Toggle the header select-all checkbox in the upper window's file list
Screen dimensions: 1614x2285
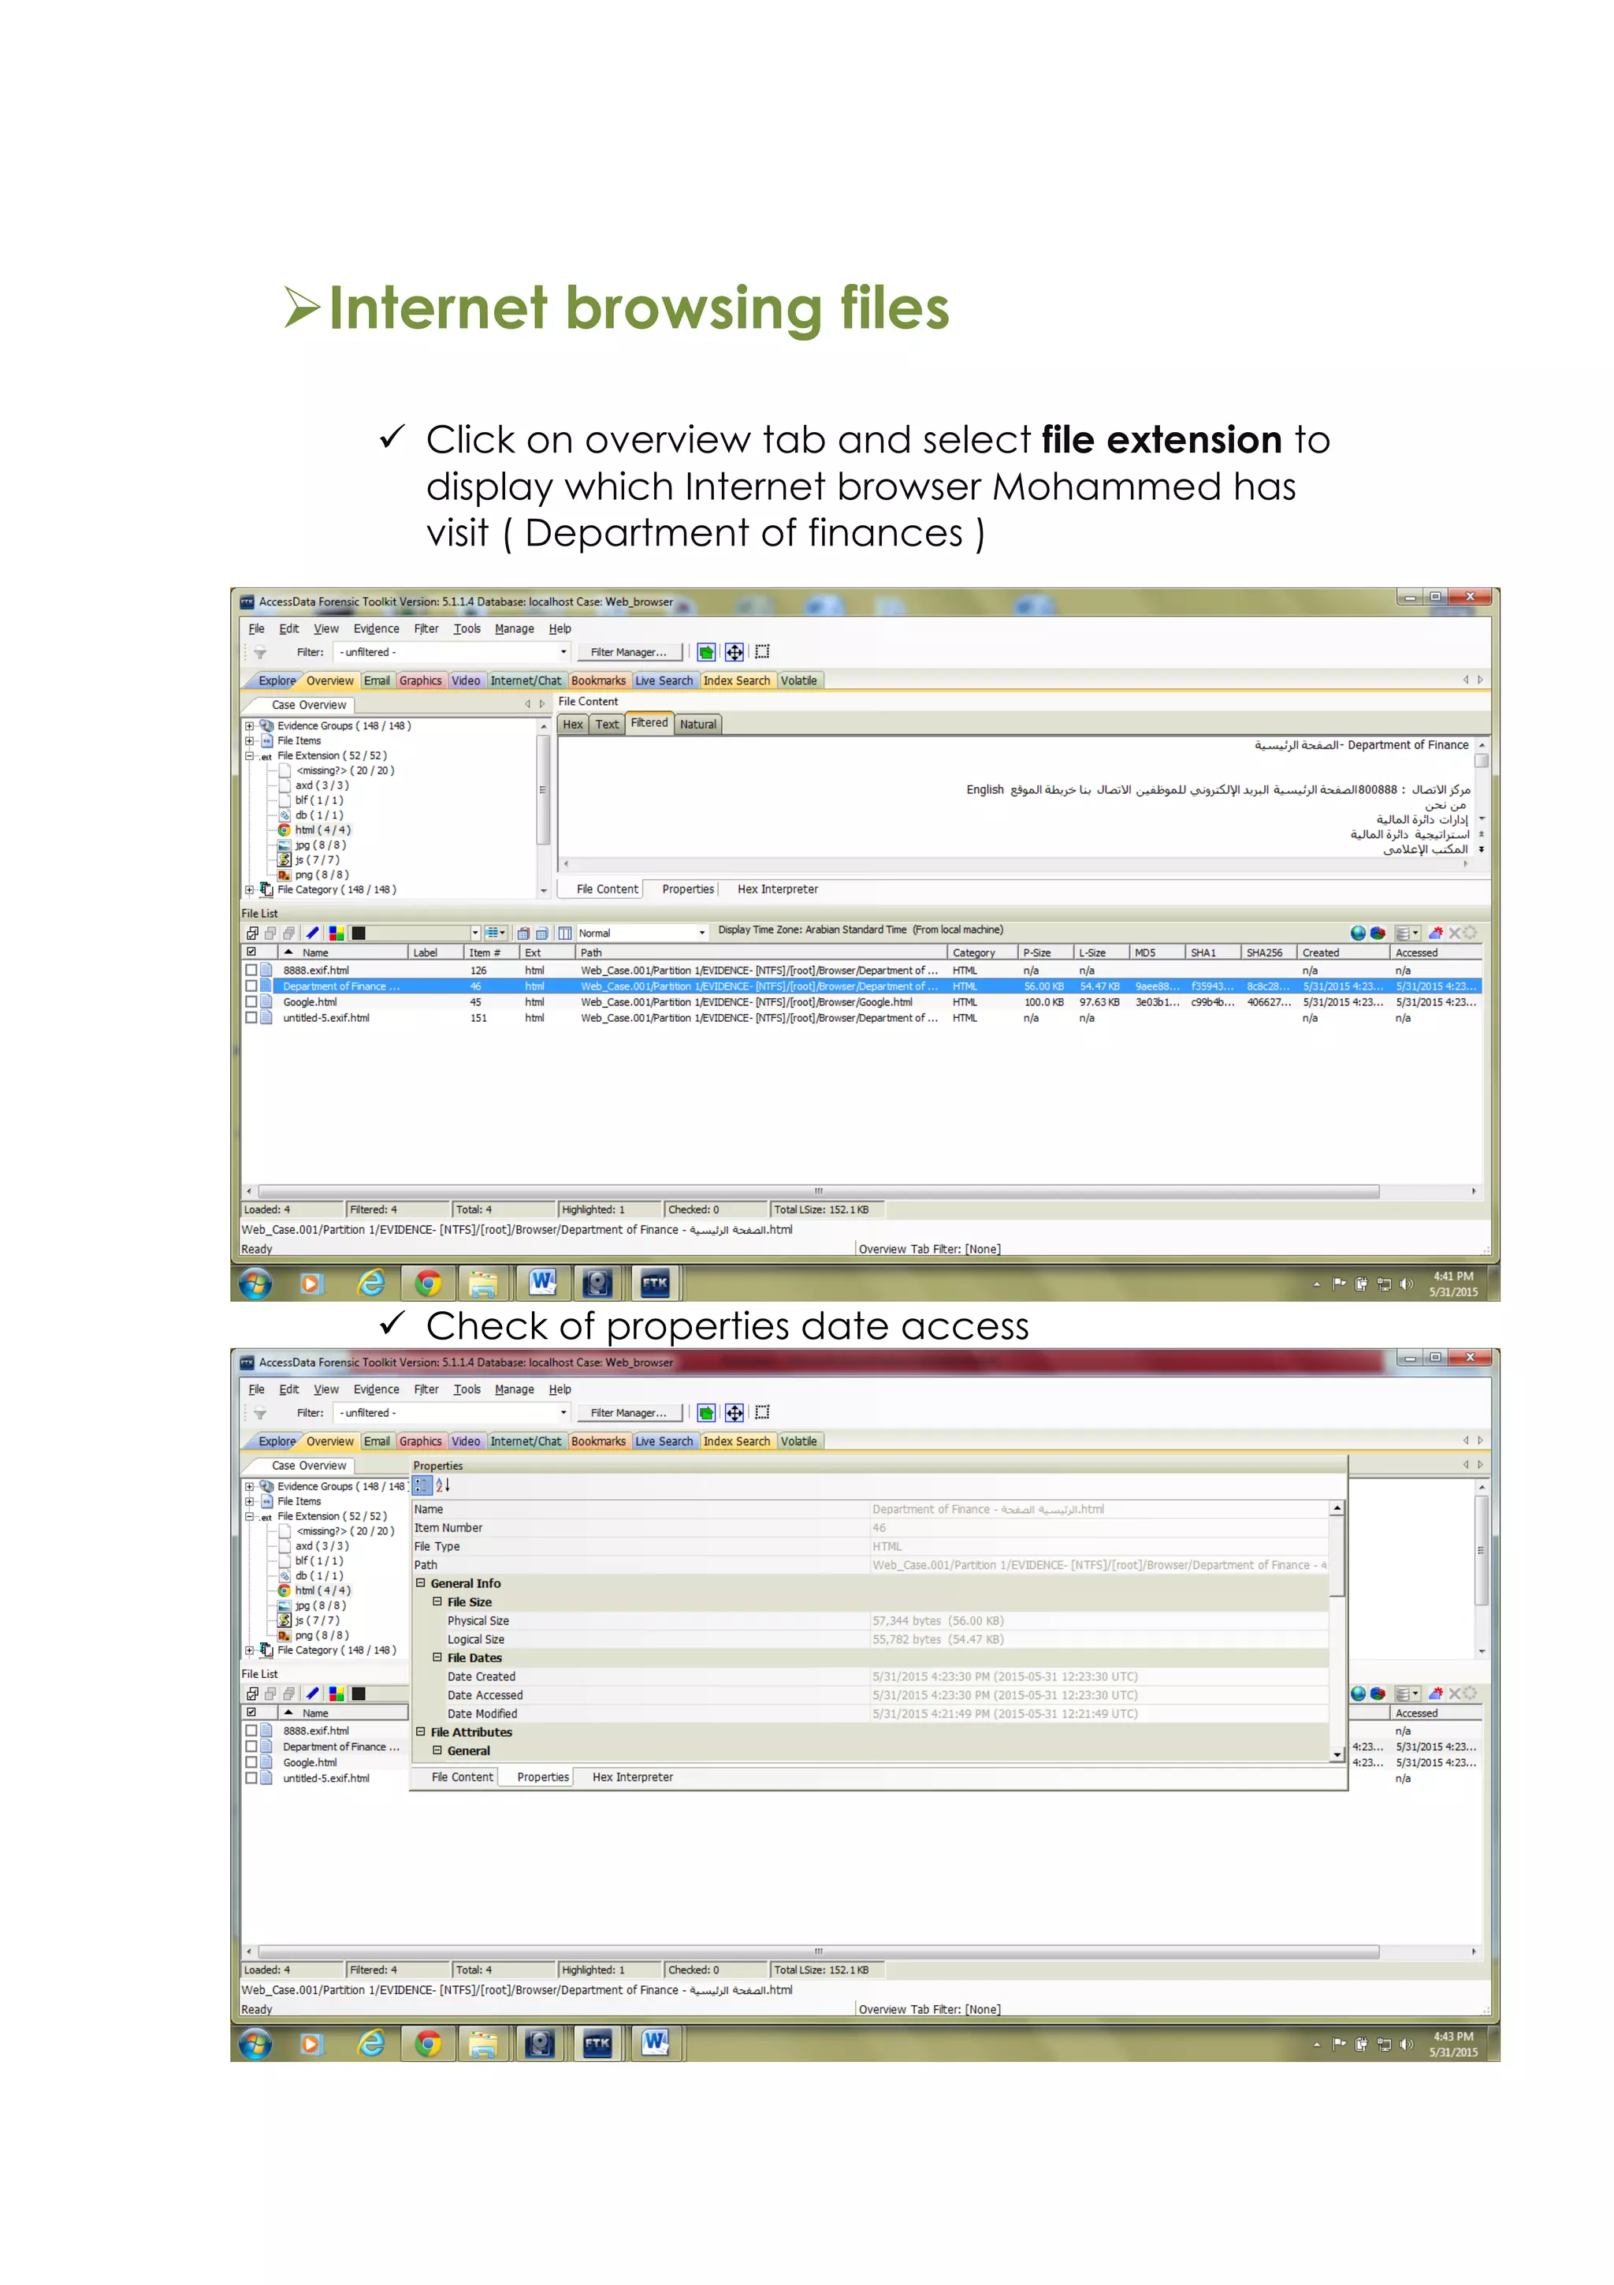tap(251, 952)
